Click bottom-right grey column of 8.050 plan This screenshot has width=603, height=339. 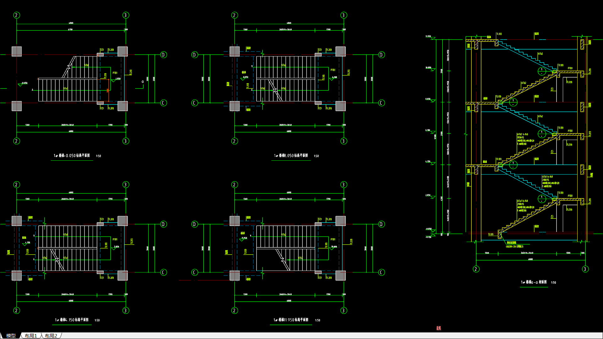341,106
